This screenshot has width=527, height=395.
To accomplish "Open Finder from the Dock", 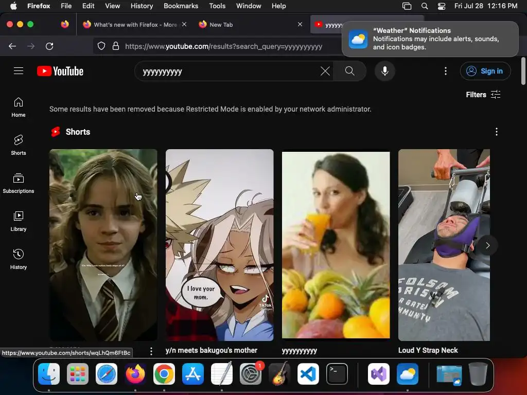I will coord(49,374).
